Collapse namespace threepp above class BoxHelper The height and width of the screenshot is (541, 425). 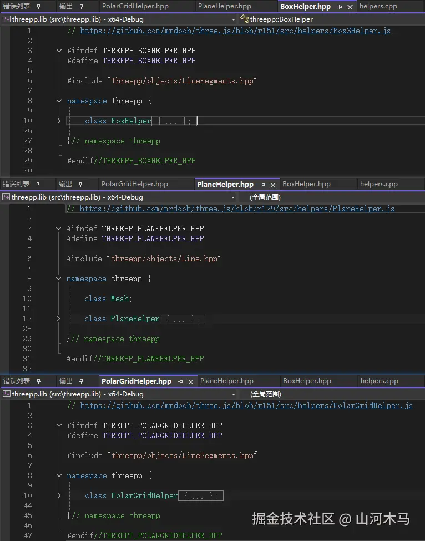pyautogui.click(x=59, y=101)
